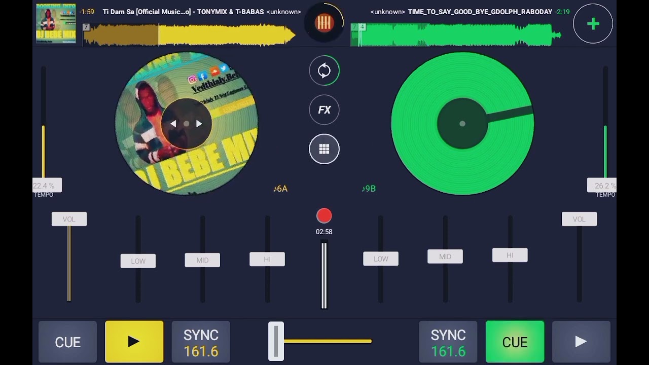The width and height of the screenshot is (649, 365).
Task: Click the left waveform cue marker 7
Action: [x=86, y=27]
